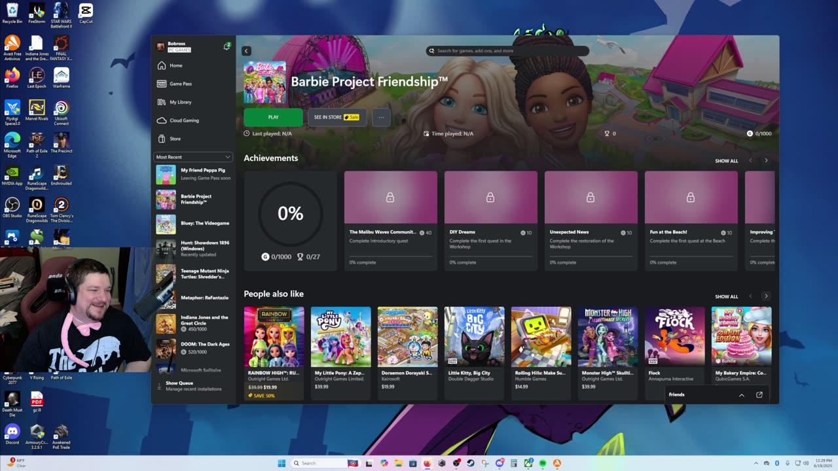Open the Discord desktop shortcut
838x471 pixels.
(12, 434)
